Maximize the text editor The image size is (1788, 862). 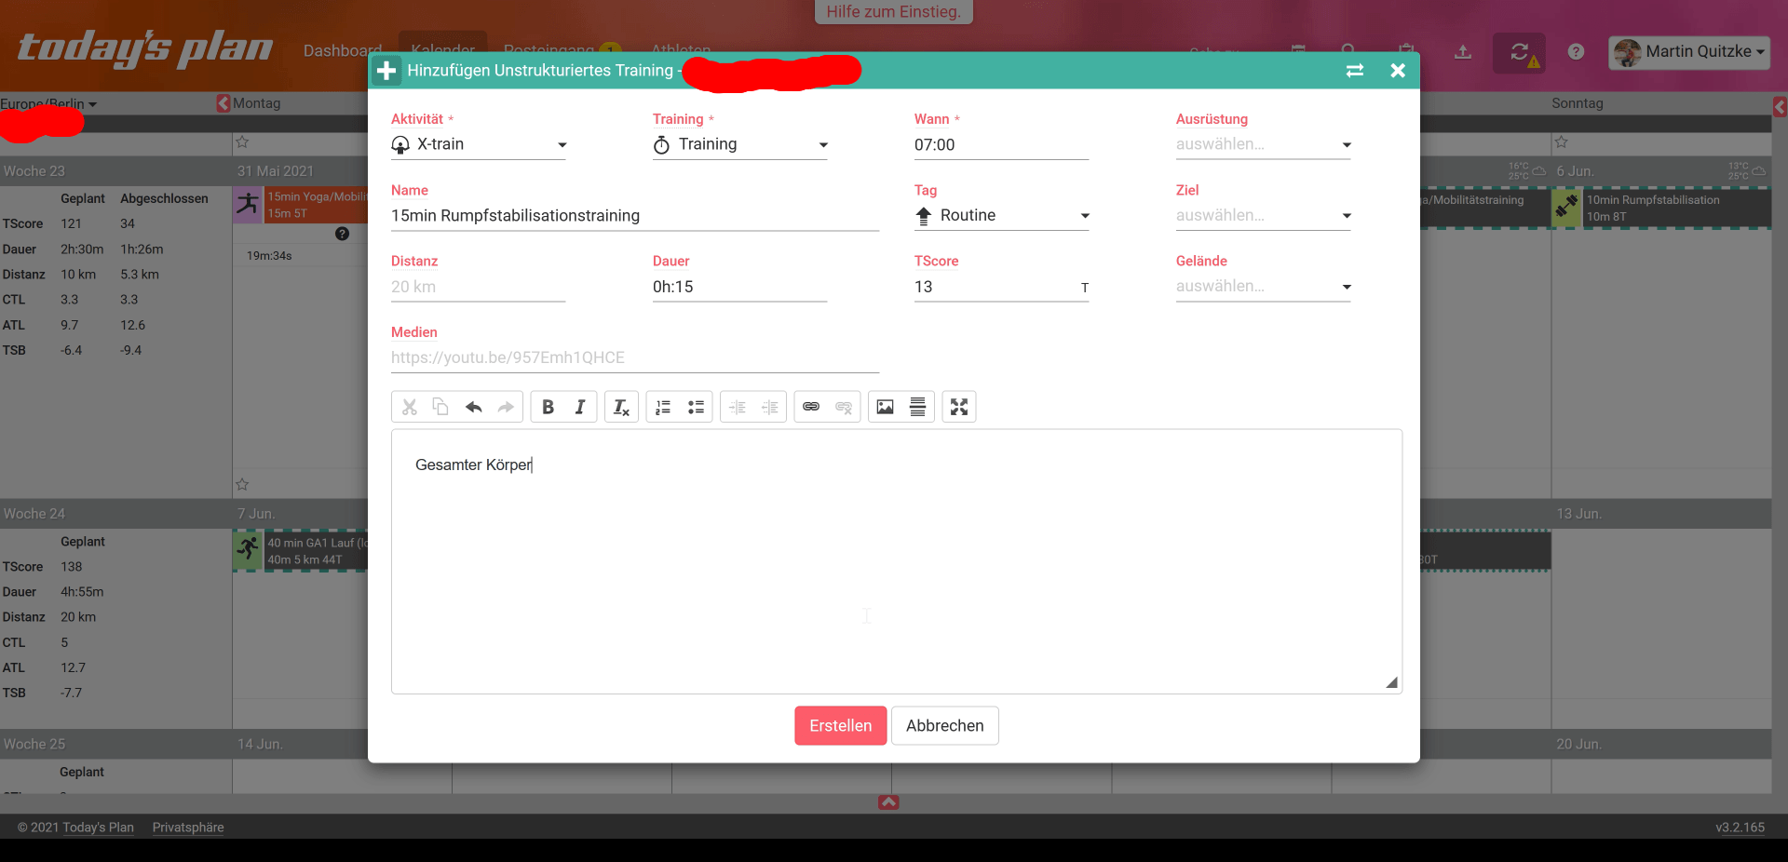pyautogui.click(x=959, y=407)
